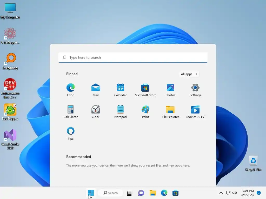Open Task View from the taskbar

(129, 193)
